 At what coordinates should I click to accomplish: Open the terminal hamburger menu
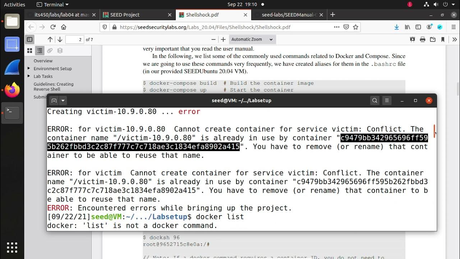pos(387,101)
